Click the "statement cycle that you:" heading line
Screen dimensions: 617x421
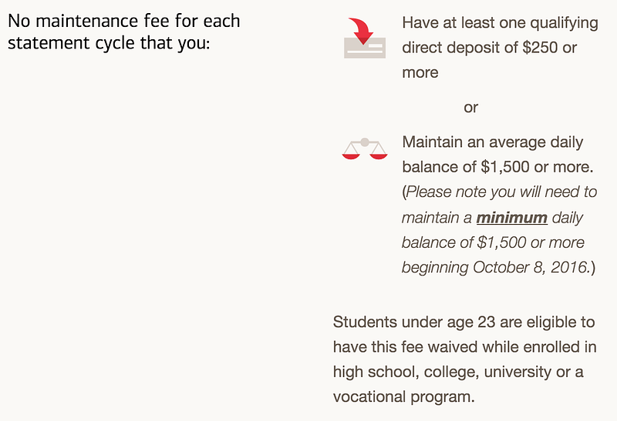click(109, 43)
